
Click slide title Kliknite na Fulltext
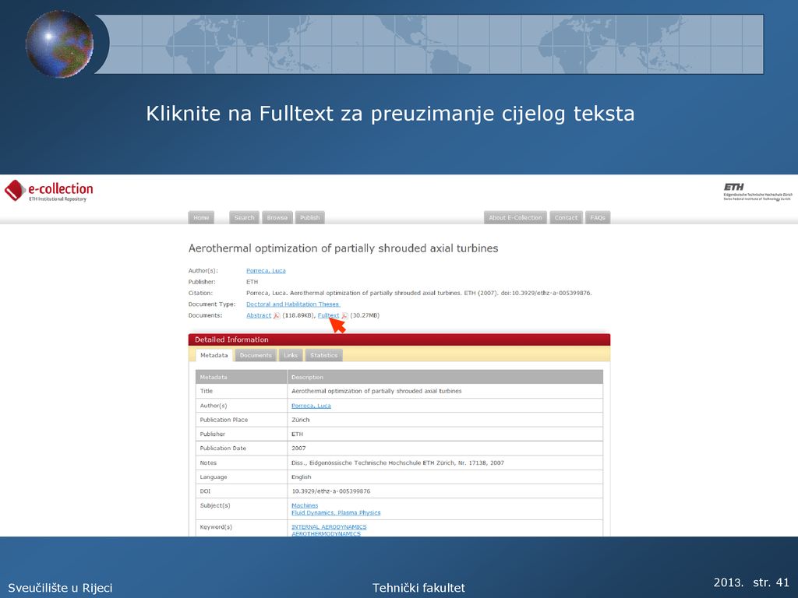[390, 114]
